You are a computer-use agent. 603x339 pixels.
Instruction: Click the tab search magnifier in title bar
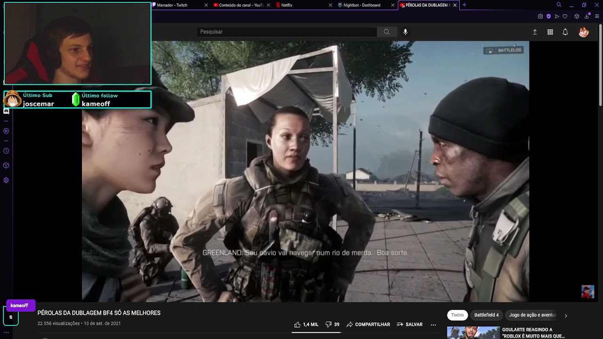(559, 5)
